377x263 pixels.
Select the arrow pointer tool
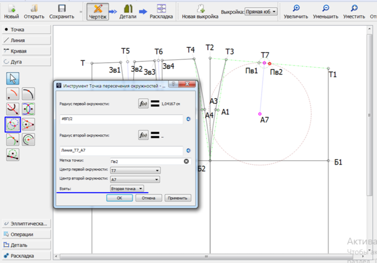point(13,78)
